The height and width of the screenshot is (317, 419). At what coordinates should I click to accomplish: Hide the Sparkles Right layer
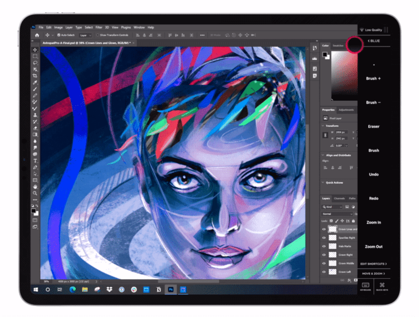324,238
